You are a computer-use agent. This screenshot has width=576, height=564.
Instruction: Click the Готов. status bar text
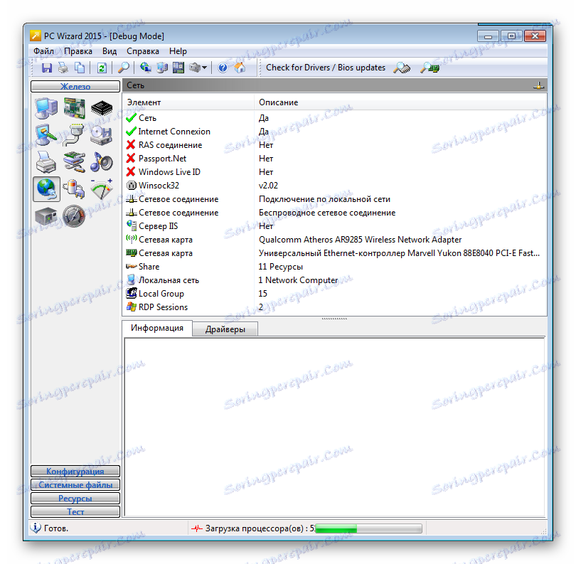point(56,528)
